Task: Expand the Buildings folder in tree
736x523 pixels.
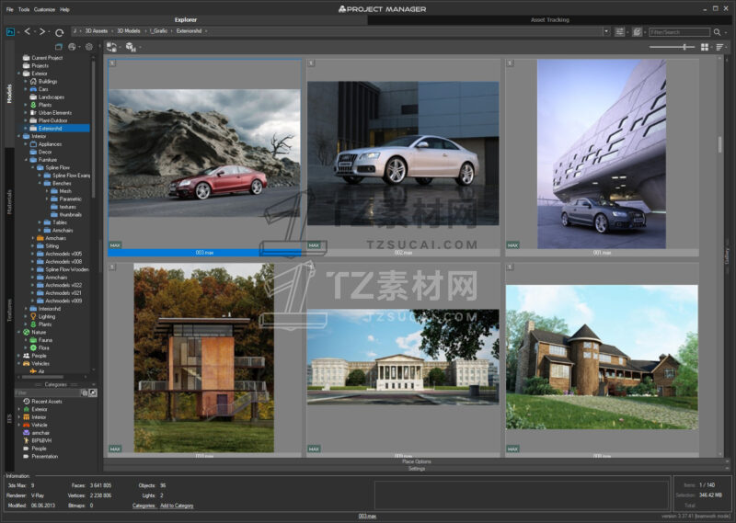Action: 26,81
